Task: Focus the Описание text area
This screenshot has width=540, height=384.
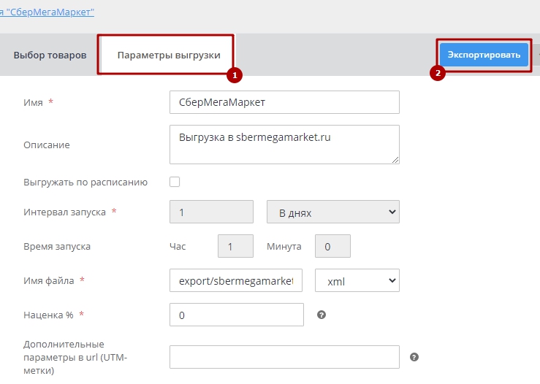Action: [x=284, y=144]
